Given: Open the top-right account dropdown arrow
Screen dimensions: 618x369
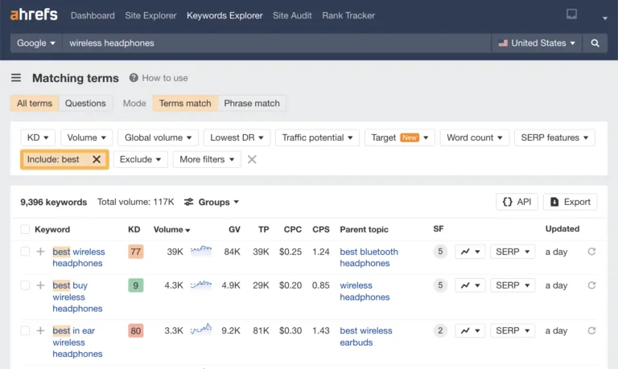Looking at the screenshot, I should (x=604, y=18).
